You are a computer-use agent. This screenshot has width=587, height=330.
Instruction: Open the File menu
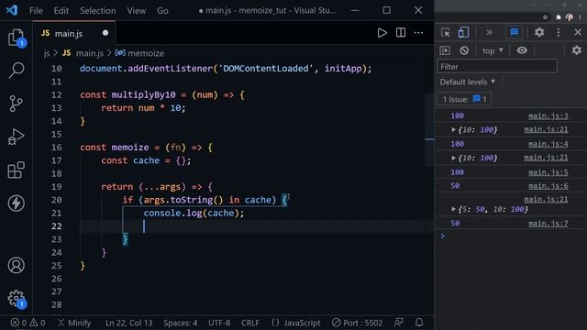(x=36, y=10)
